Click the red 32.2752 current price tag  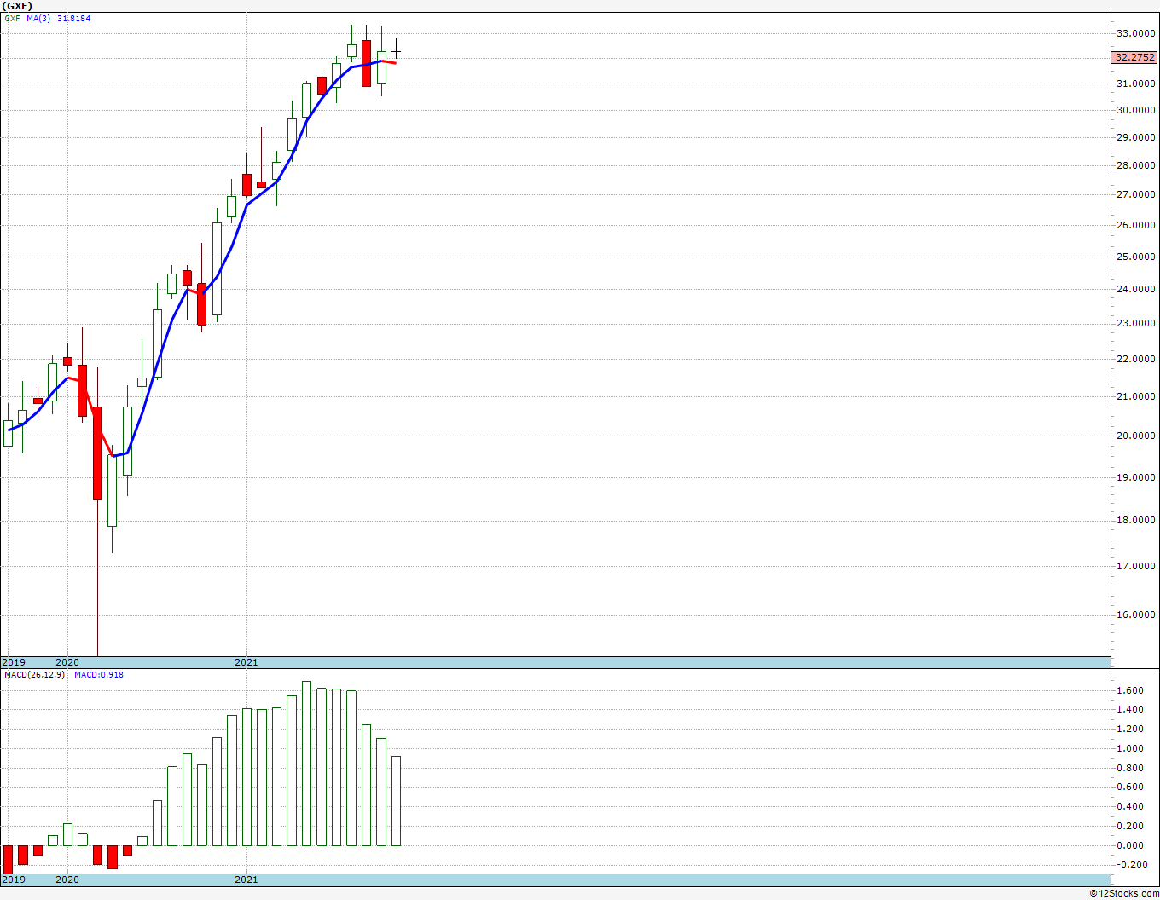click(x=1134, y=57)
